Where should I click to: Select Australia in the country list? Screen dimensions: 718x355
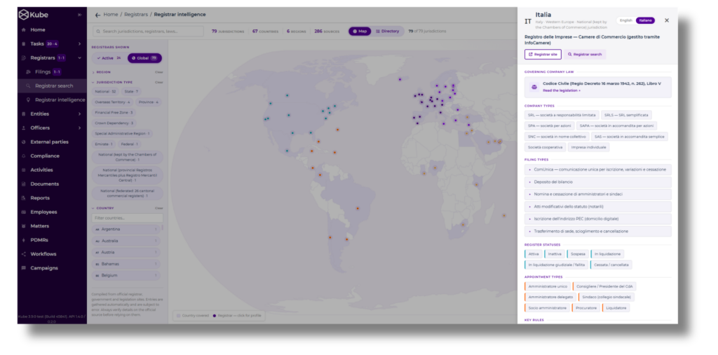126,241
